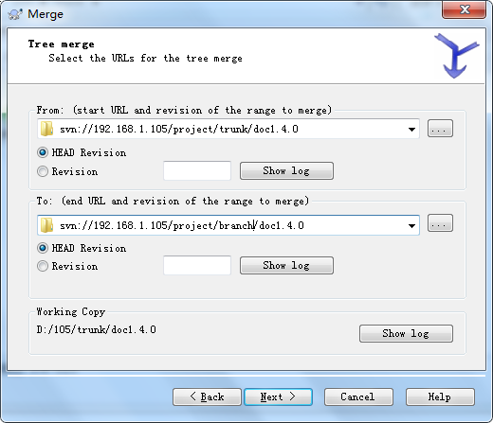Select the Revision radio in the From section

(43, 171)
